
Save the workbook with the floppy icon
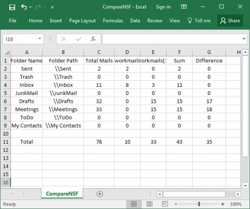[12, 7]
